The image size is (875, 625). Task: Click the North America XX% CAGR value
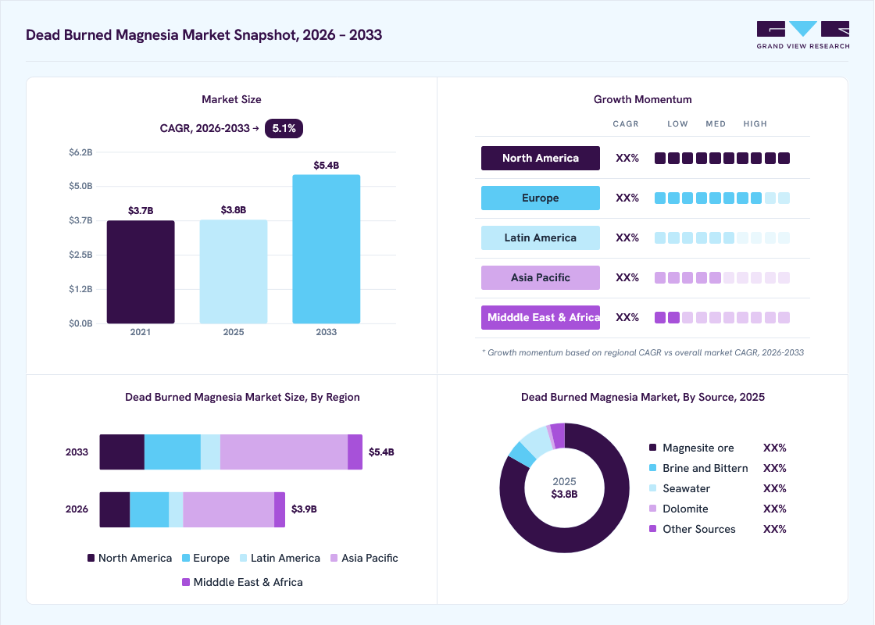[627, 158]
